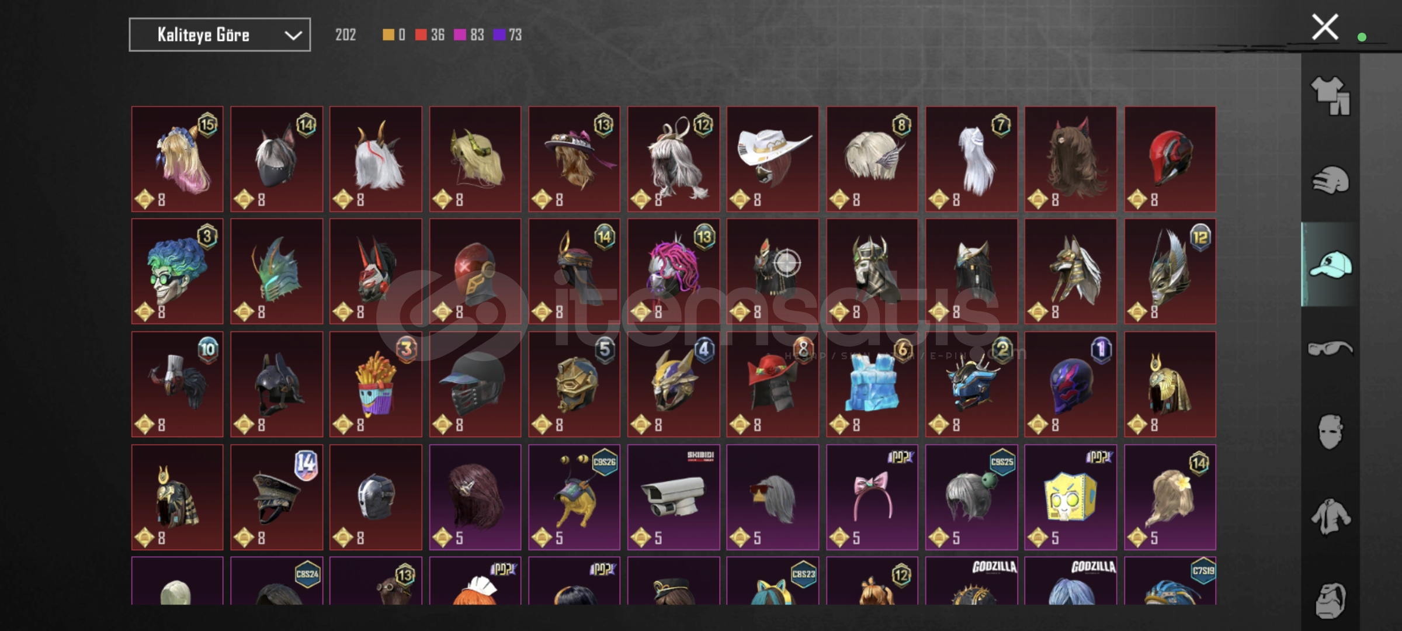
Task: Click the dropdown chevron arrow
Action: 293,36
